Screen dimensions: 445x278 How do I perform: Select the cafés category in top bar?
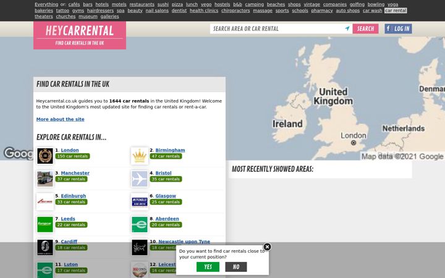coord(74,4)
